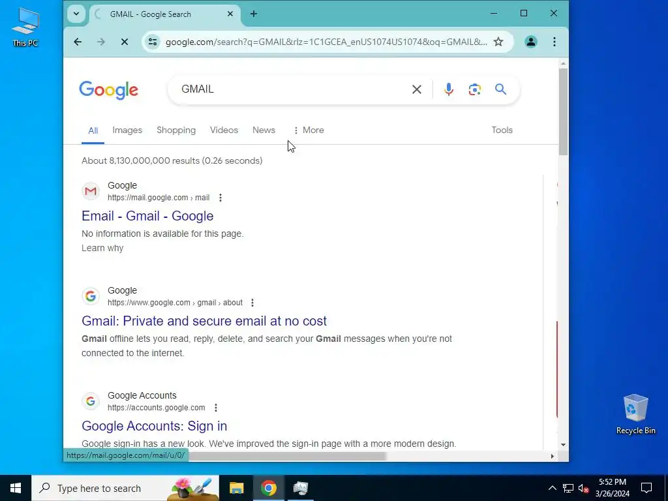
Task: Open options for mail.google.com result
Action: coord(220,198)
